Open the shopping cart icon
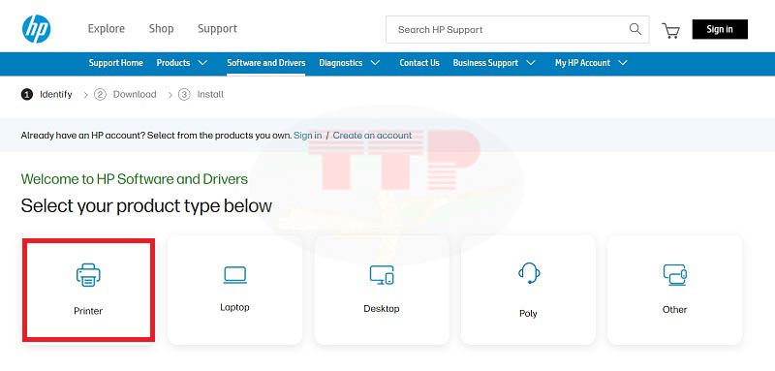This screenshot has width=775, height=371. point(670,31)
